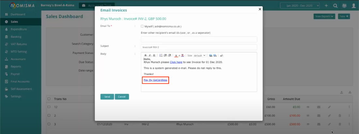The image size is (359, 134).
Task: Click the New + button
Action: [x=344, y=16]
